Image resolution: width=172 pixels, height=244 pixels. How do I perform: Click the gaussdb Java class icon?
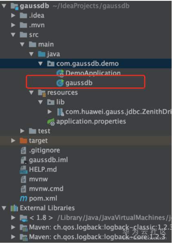click(60, 83)
